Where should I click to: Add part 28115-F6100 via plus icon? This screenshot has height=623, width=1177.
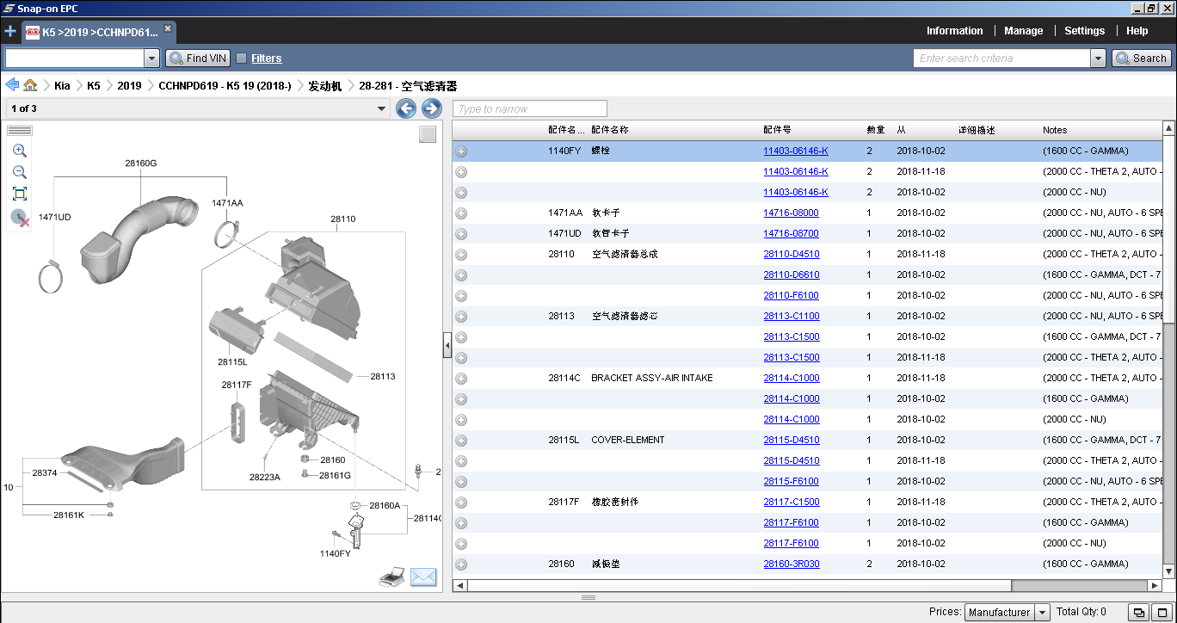(x=461, y=482)
